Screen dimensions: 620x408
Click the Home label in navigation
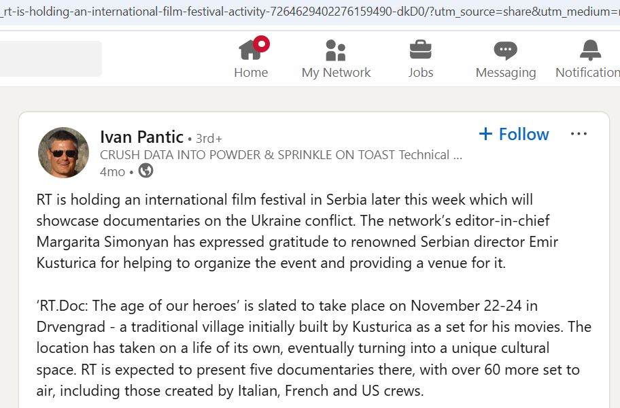click(251, 73)
